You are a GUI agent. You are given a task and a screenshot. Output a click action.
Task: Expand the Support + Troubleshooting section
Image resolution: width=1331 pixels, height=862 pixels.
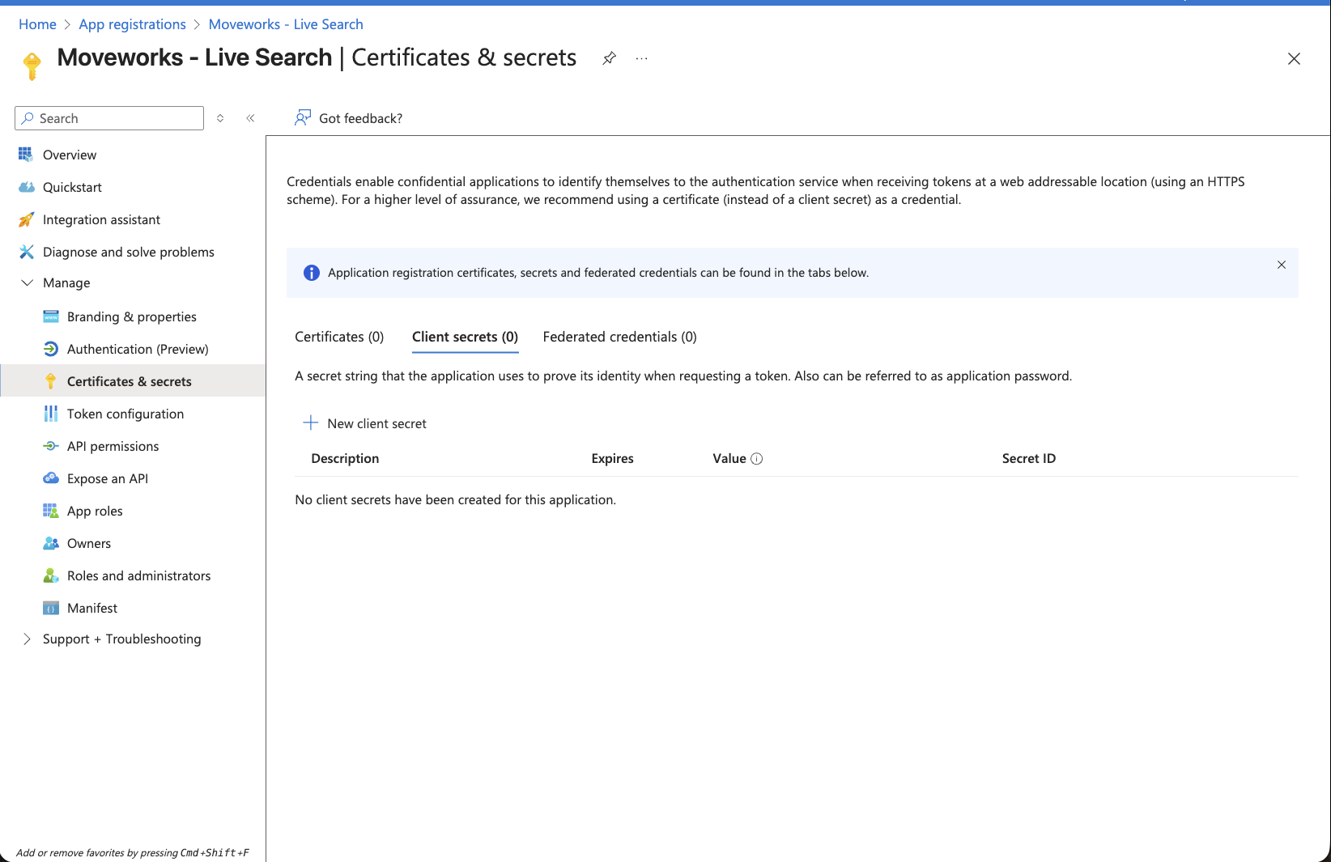click(27, 639)
